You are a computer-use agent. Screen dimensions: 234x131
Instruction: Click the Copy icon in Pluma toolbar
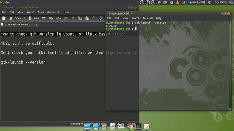(x=80, y=18)
